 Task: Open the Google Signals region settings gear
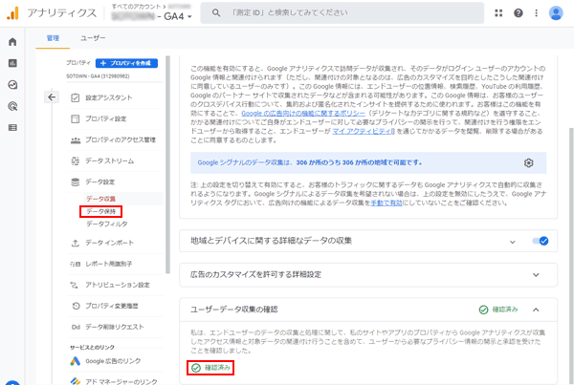pyautogui.click(x=528, y=162)
